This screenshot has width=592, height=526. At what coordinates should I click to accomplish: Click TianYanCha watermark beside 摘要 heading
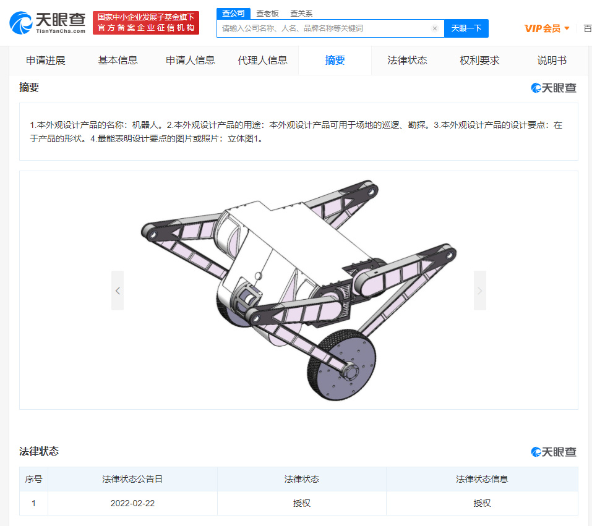coord(554,88)
